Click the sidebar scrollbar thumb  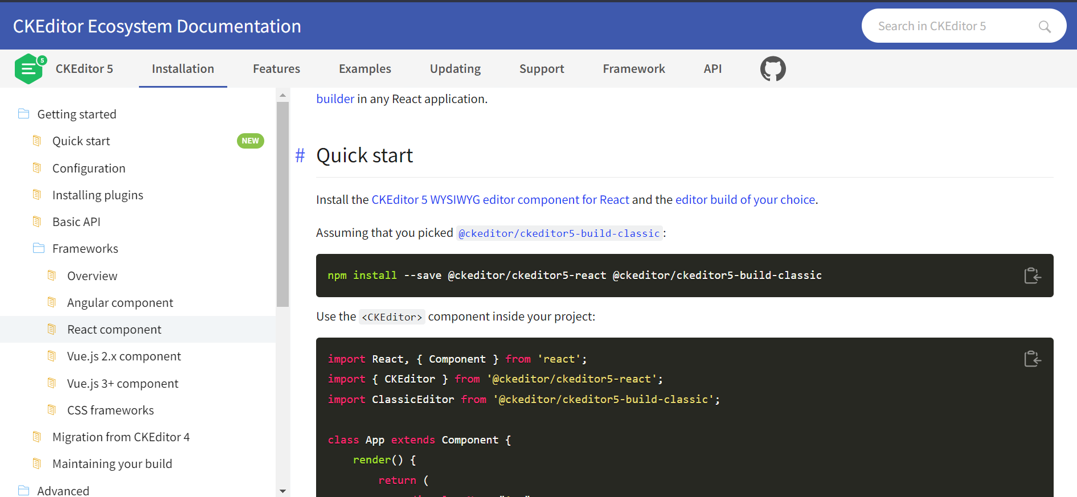[x=282, y=205]
